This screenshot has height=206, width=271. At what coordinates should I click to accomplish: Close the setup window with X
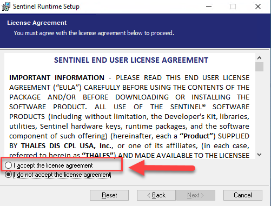coord(258,6)
